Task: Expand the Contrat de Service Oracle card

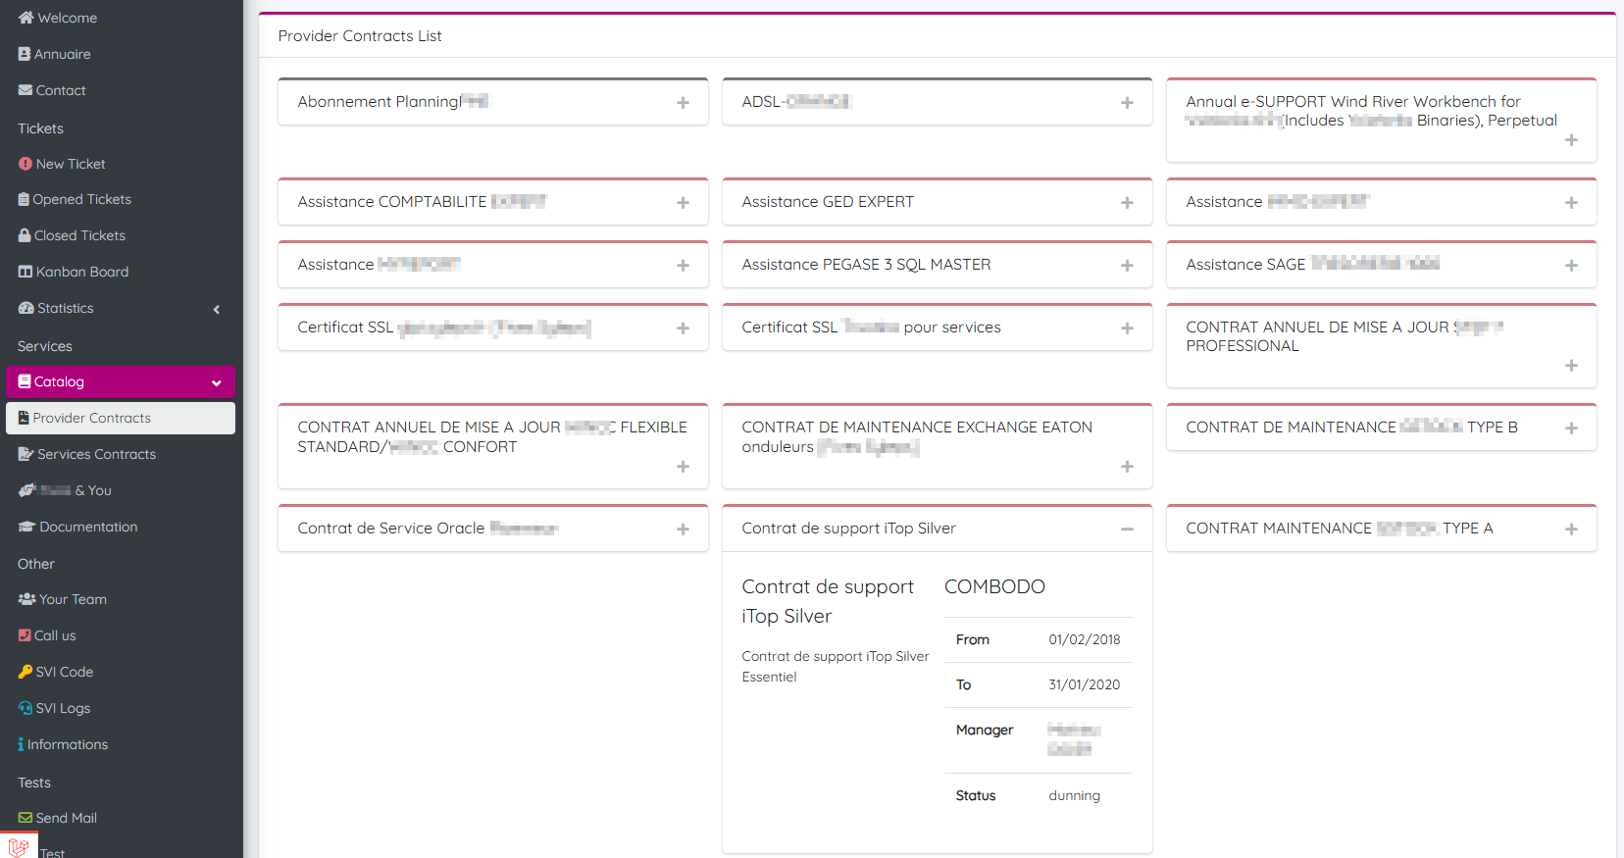Action: [x=683, y=530]
